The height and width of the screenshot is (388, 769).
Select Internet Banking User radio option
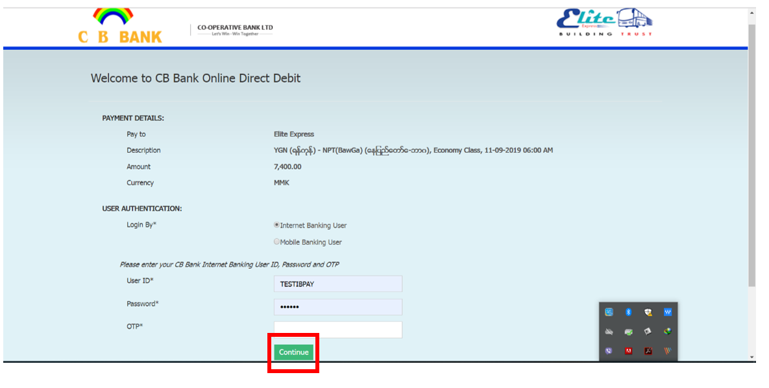277,225
